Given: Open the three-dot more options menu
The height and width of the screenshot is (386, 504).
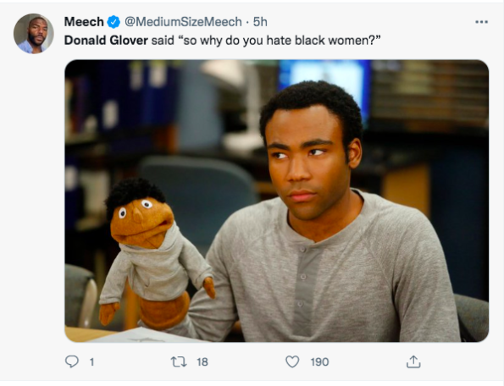Looking at the screenshot, I should click(x=481, y=22).
